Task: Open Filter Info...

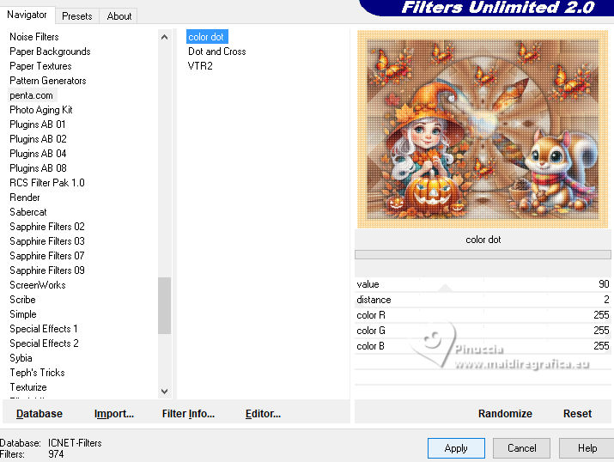Action: point(188,414)
